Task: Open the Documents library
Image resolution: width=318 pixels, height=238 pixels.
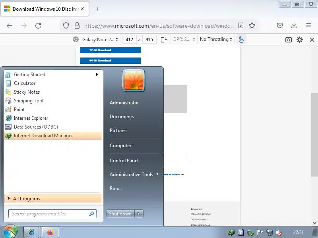Action: point(122,117)
